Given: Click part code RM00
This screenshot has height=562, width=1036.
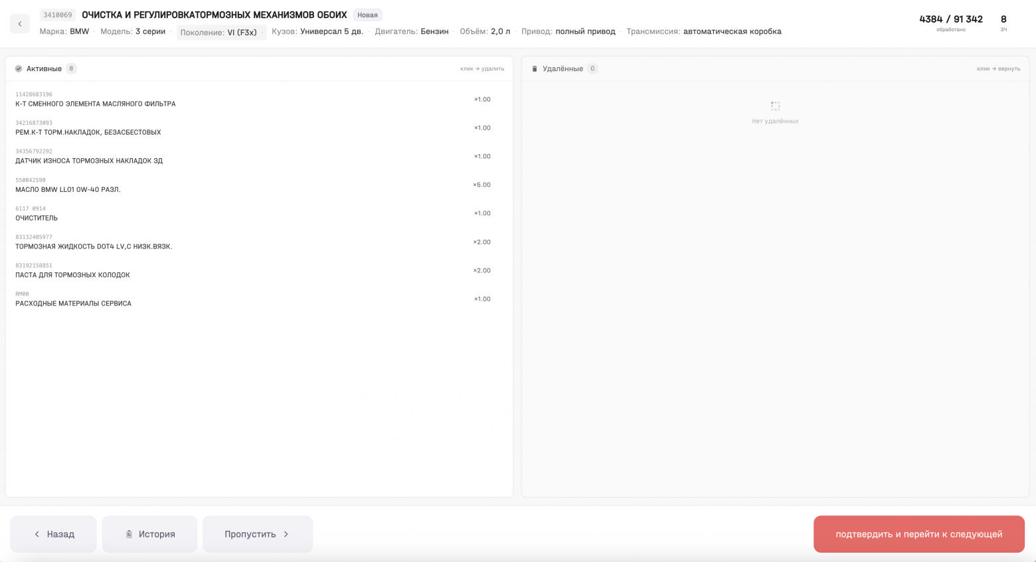Looking at the screenshot, I should tap(22, 294).
